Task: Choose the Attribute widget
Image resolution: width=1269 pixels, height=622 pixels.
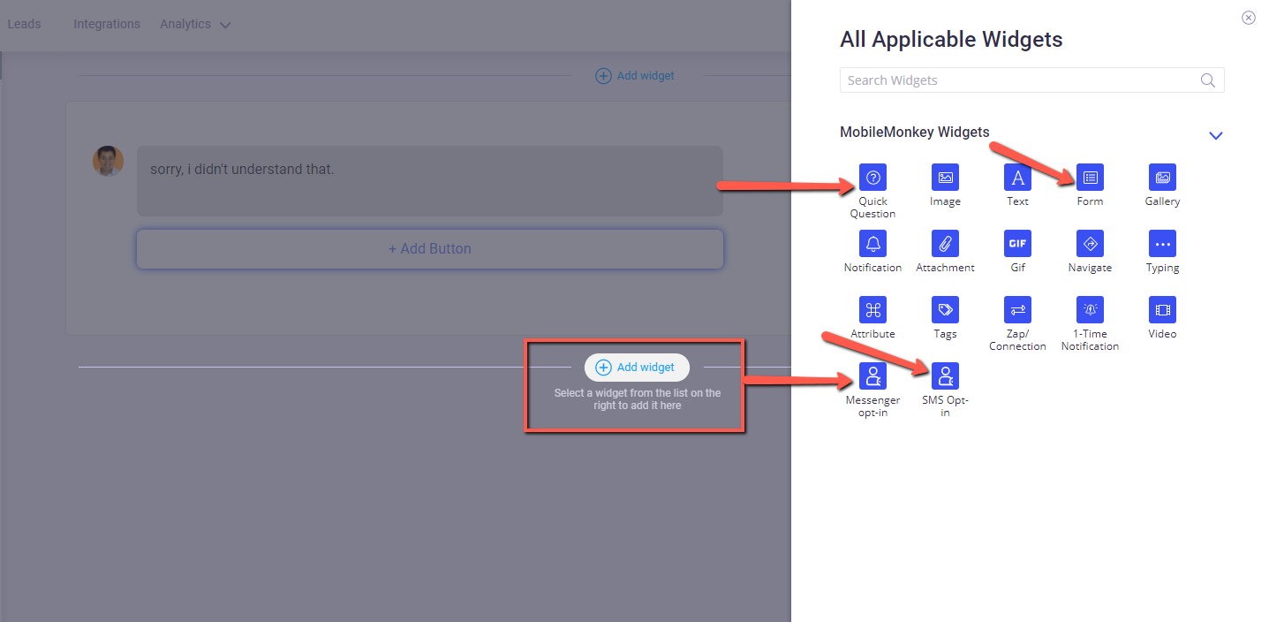Action: click(872, 310)
